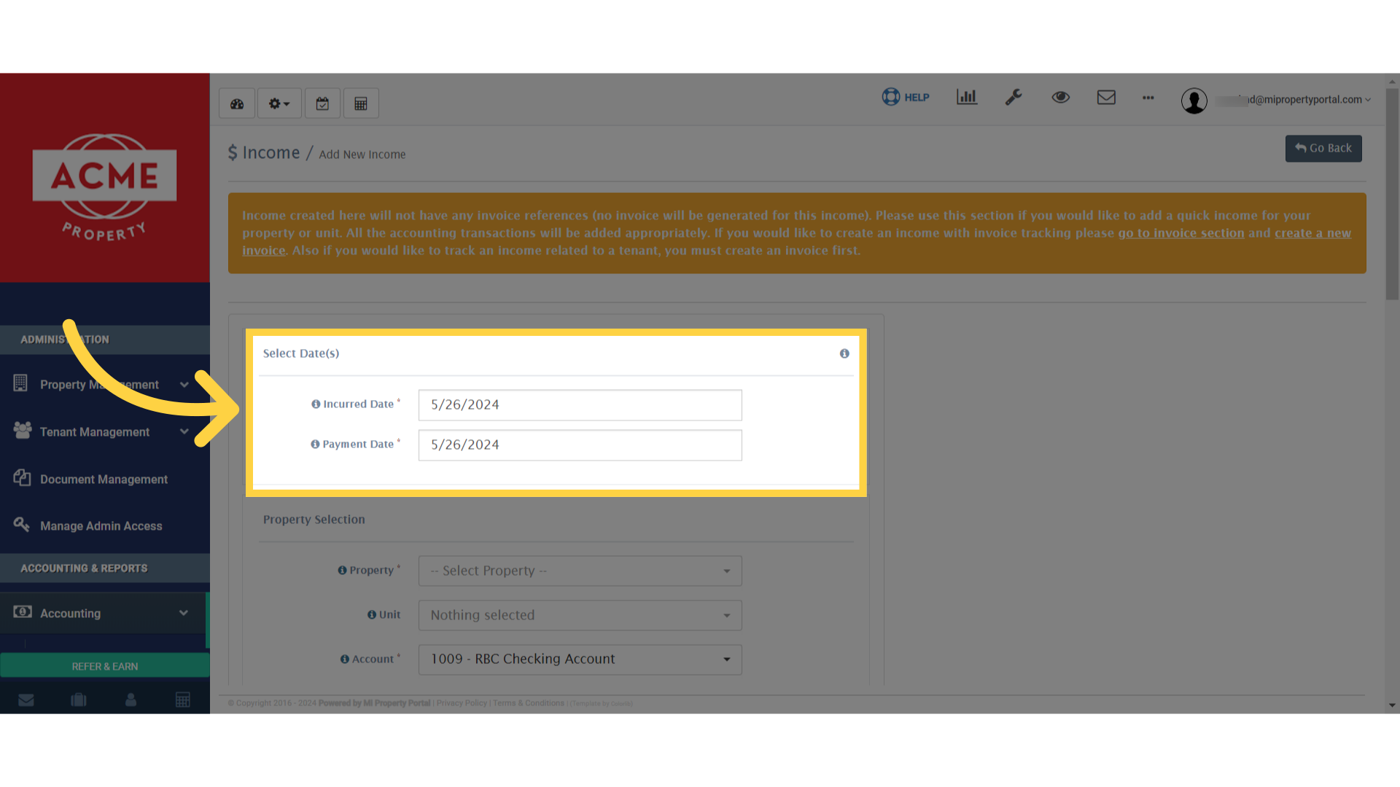Follow the 'create a new invoice' link

pyautogui.click(x=1312, y=233)
